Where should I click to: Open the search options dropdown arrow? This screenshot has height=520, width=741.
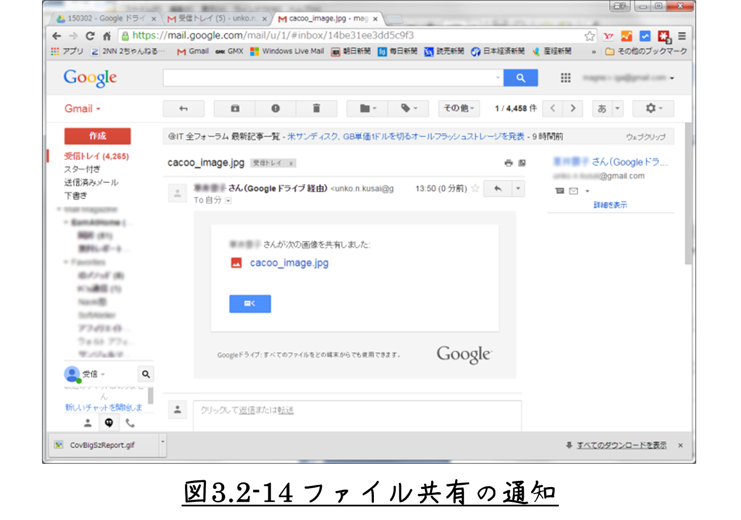coord(498,78)
